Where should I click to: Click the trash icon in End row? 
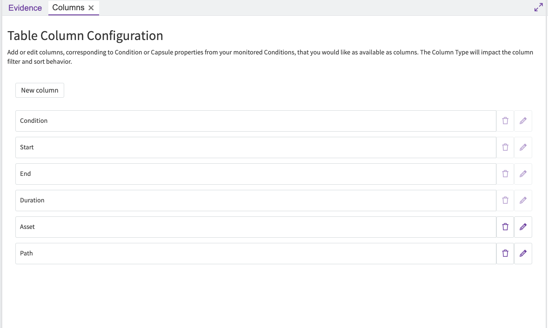505,174
